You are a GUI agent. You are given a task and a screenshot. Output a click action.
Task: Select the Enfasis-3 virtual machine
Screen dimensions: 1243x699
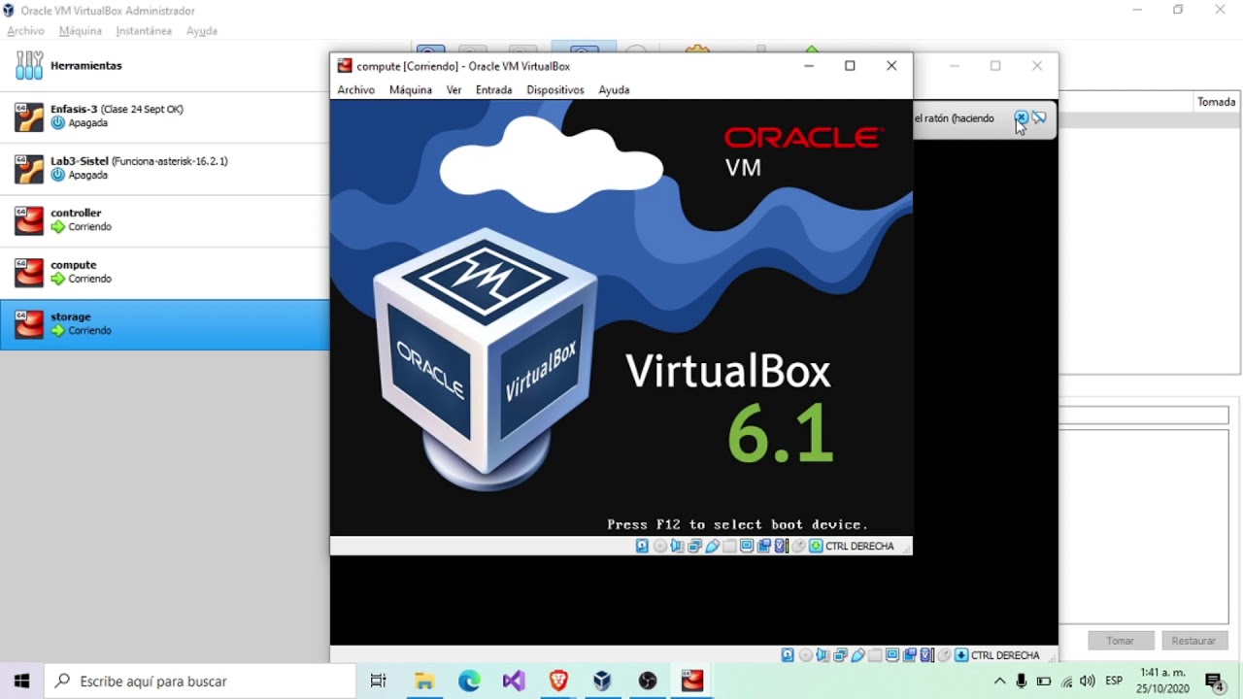coord(165,116)
